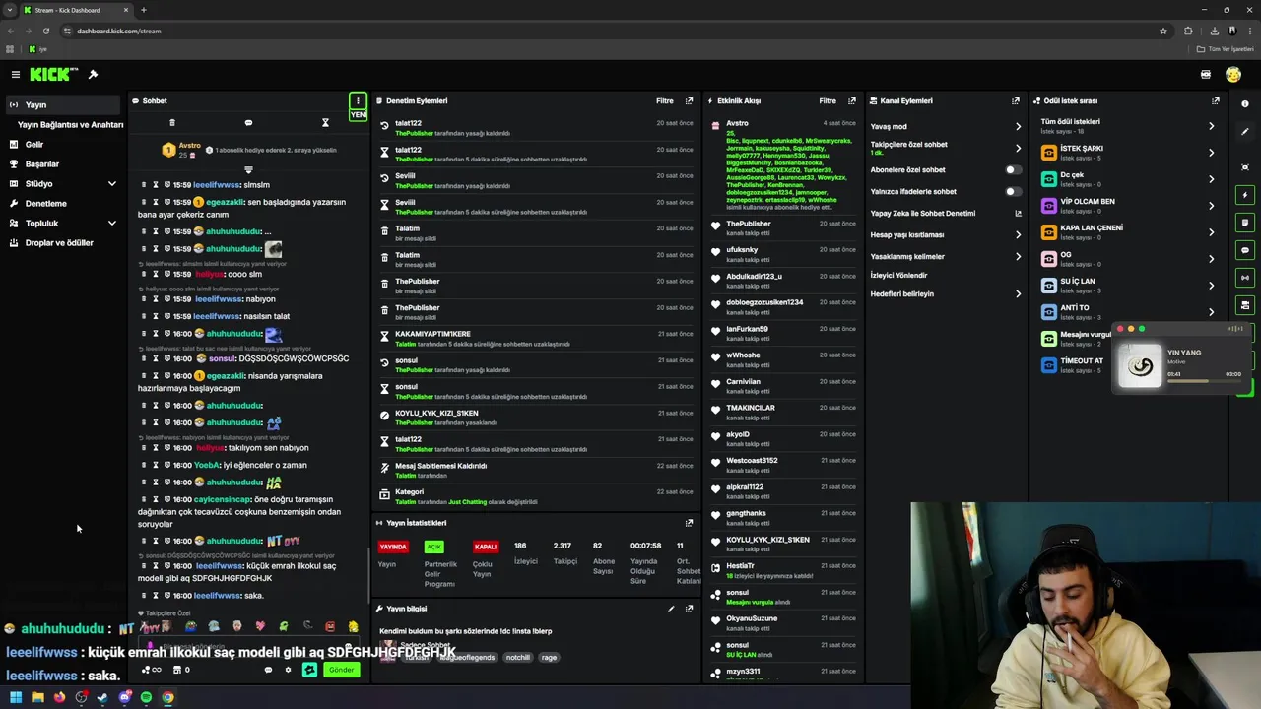The width and height of the screenshot is (1261, 709).
Task: Open Discord from the Windows taskbar
Action: (124, 697)
